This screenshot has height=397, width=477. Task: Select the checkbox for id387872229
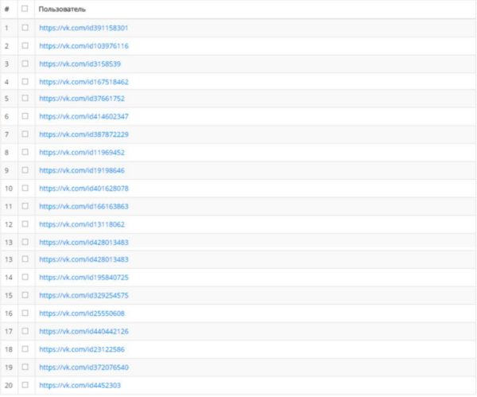25,134
